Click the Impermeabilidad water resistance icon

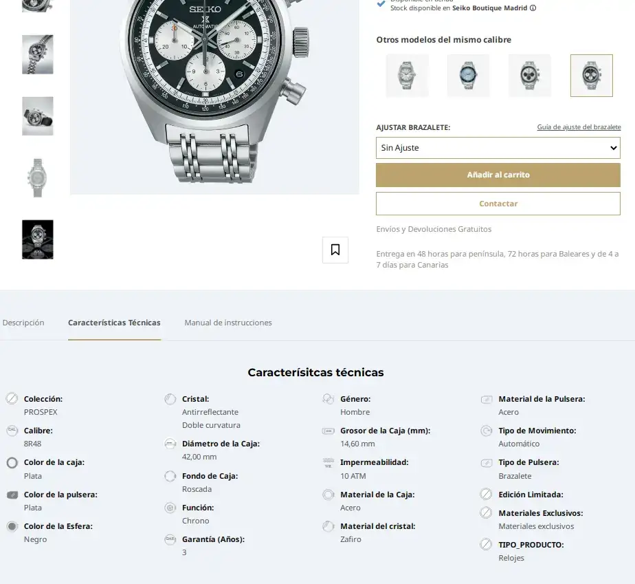(328, 462)
